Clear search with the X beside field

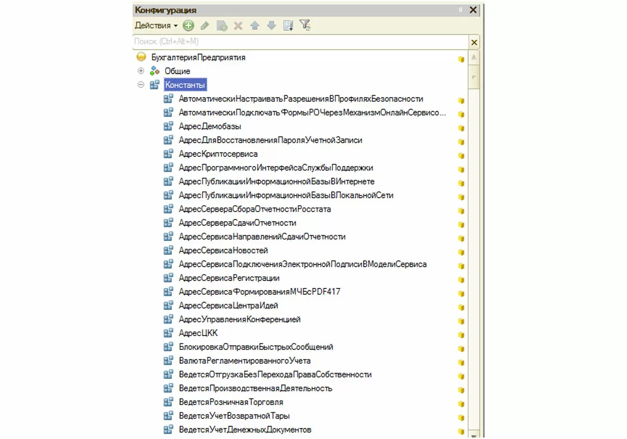(x=474, y=42)
